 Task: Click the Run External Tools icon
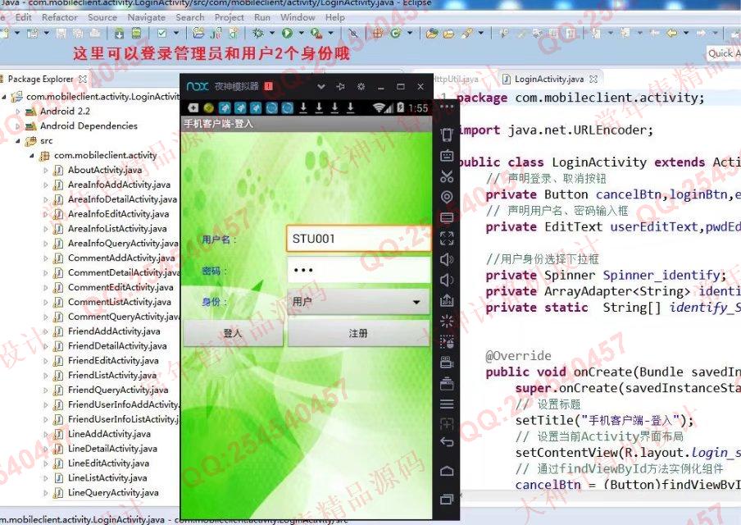316,33
